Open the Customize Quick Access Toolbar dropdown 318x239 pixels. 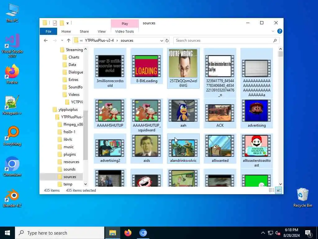coord(67,23)
